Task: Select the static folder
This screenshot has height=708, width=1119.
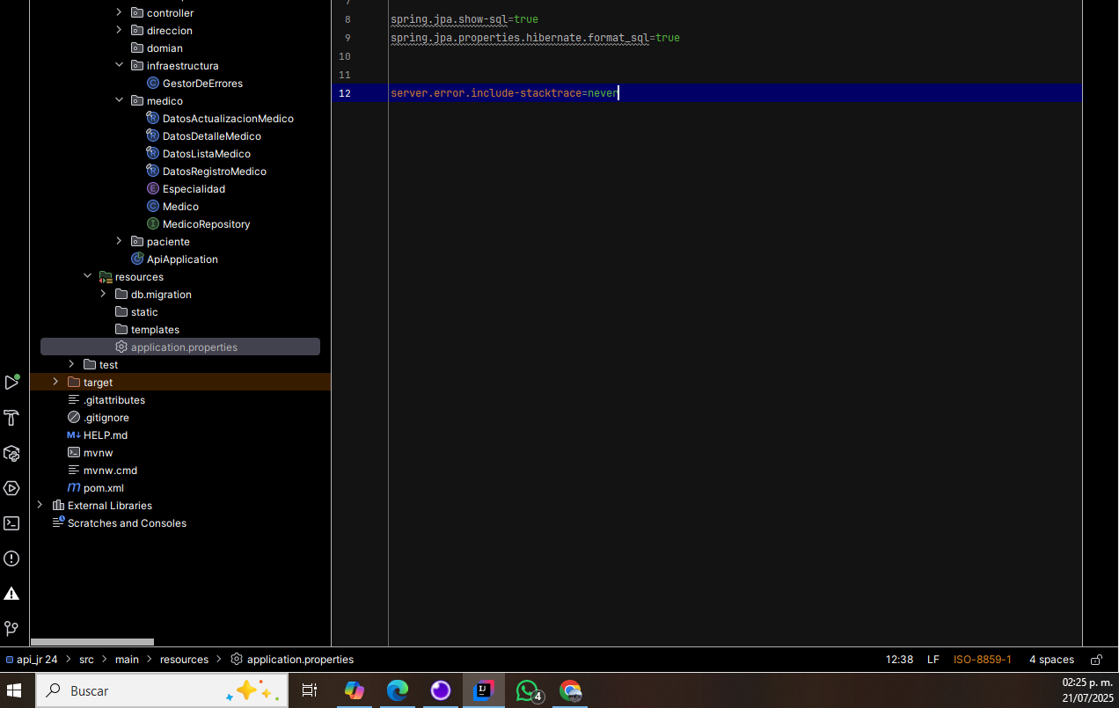Action: 144,312
